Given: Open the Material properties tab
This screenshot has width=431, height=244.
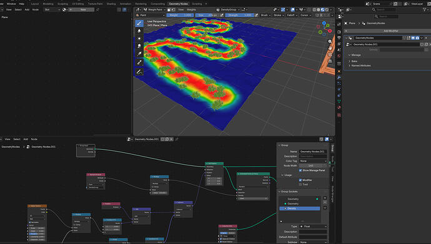Looking at the screenshot, I should coord(339,107).
